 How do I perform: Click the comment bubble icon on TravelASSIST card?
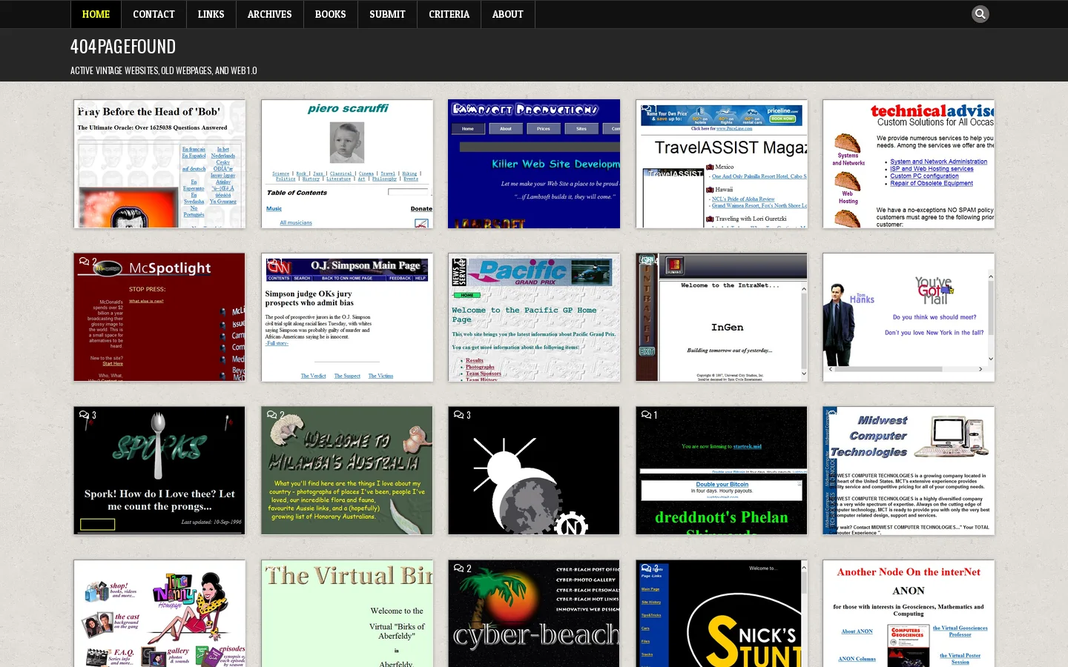tap(646, 108)
